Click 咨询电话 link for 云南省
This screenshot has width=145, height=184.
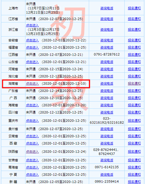tap(107, 136)
